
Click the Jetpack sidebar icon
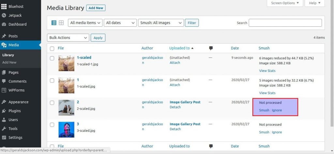[4, 15]
